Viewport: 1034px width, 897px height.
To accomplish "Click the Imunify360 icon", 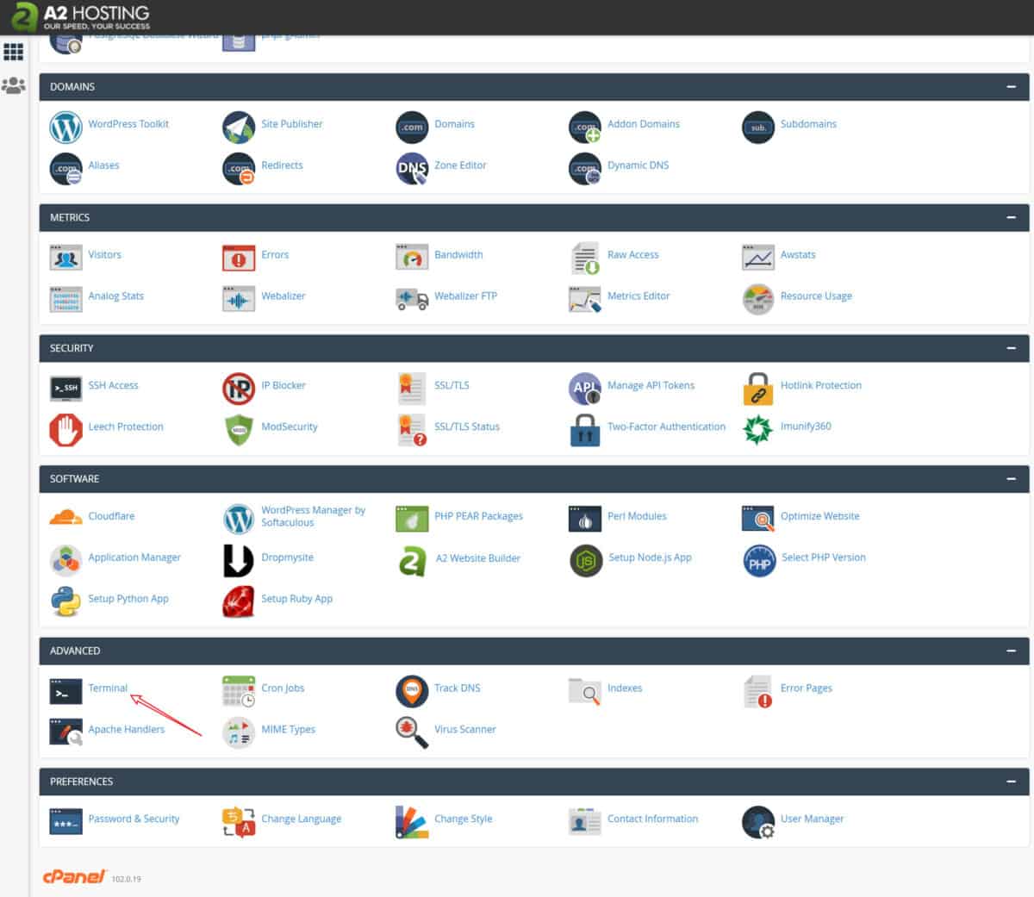I will pyautogui.click(x=757, y=429).
